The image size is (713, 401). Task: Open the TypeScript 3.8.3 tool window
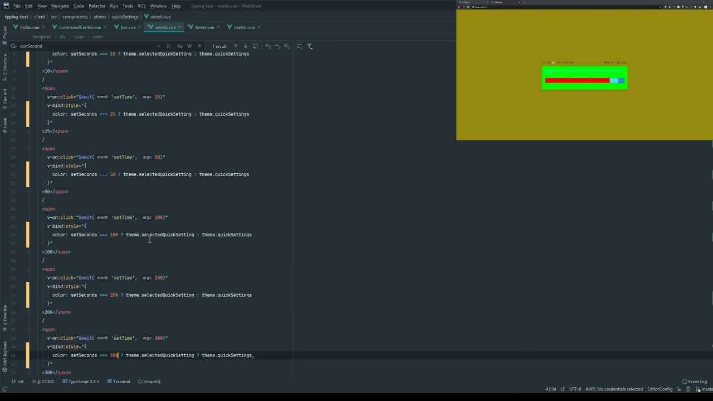point(80,382)
